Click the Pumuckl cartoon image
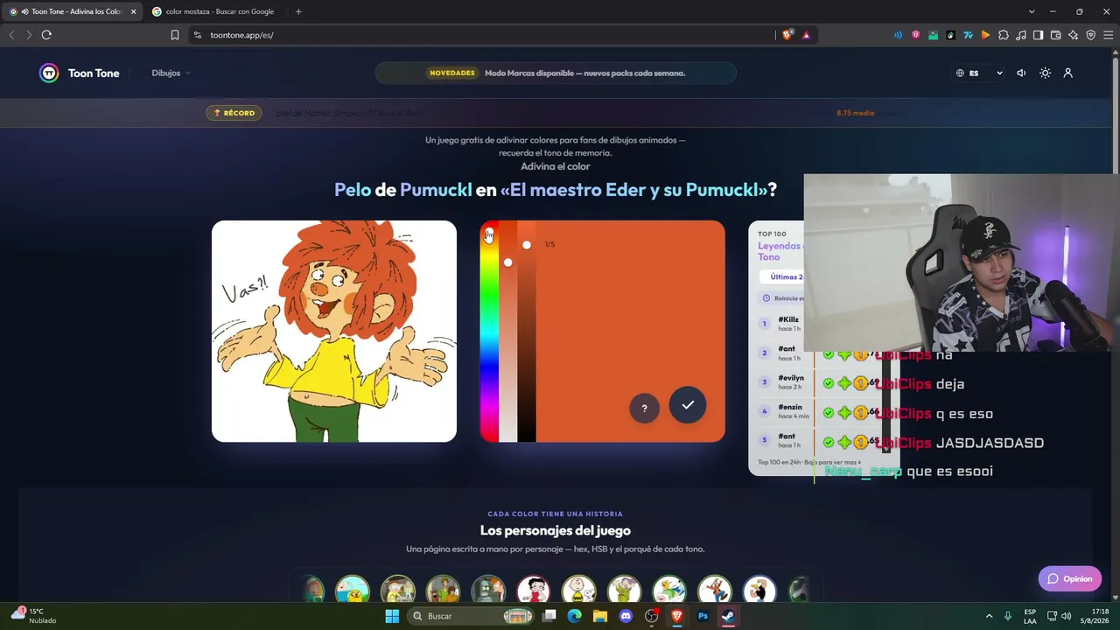The image size is (1120, 630). coord(334,332)
